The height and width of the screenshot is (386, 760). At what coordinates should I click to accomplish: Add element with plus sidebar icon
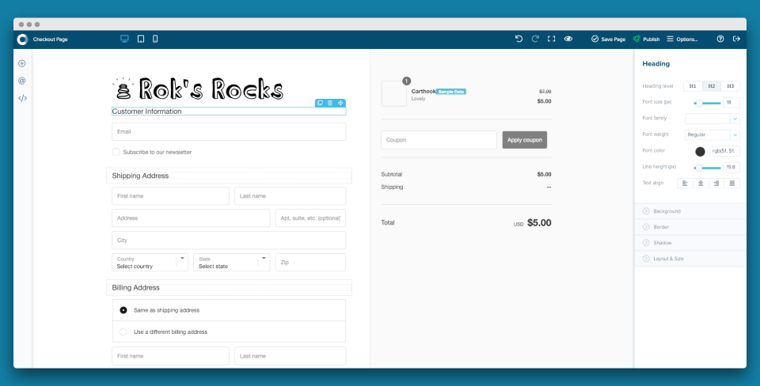(x=22, y=63)
